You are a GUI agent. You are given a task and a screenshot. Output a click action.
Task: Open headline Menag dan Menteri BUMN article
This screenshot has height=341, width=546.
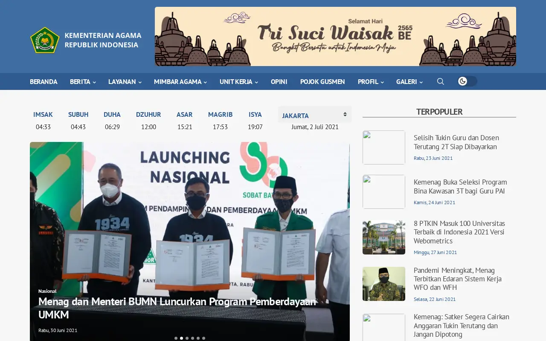pos(177,308)
